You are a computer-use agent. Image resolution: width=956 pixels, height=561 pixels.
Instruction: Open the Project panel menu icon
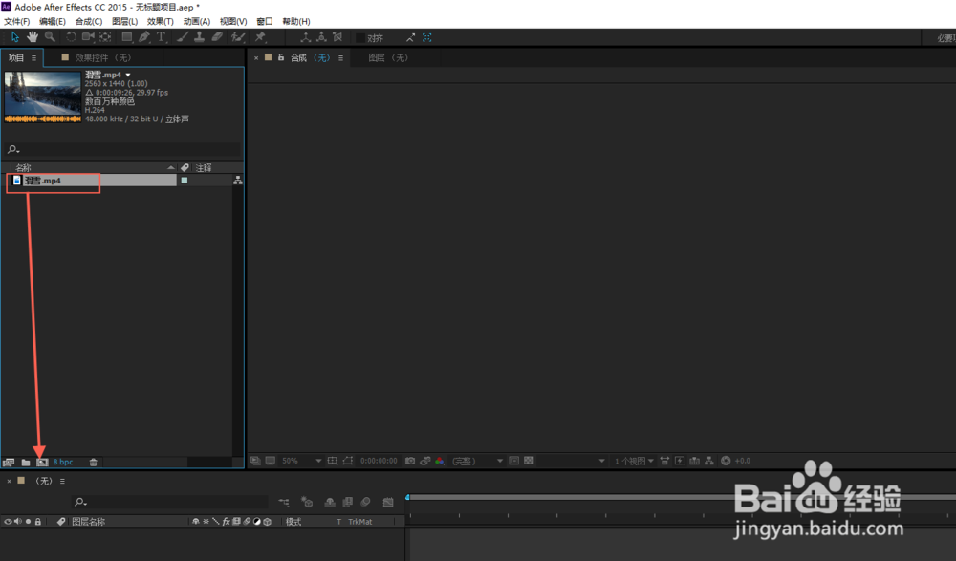34,58
